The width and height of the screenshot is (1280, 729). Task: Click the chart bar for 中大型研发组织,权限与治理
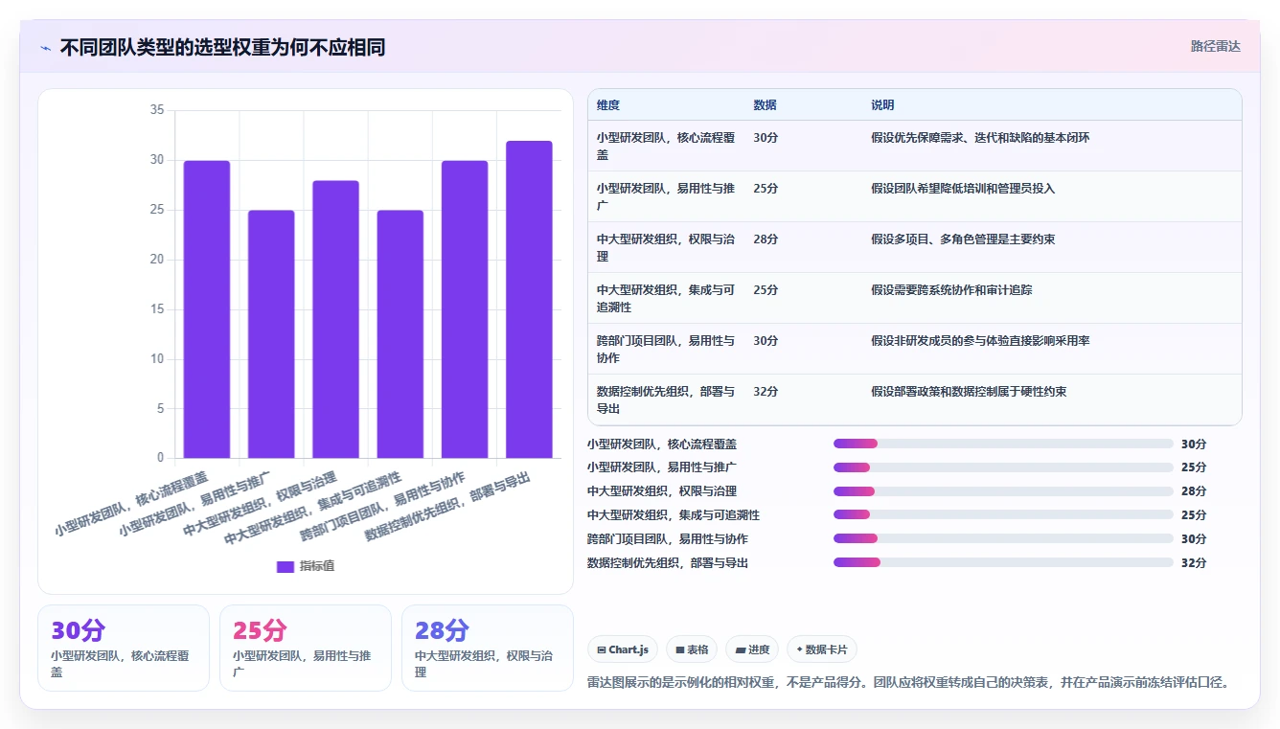click(335, 319)
